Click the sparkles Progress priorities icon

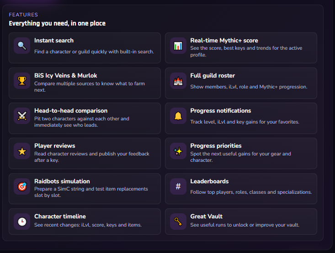click(x=178, y=151)
